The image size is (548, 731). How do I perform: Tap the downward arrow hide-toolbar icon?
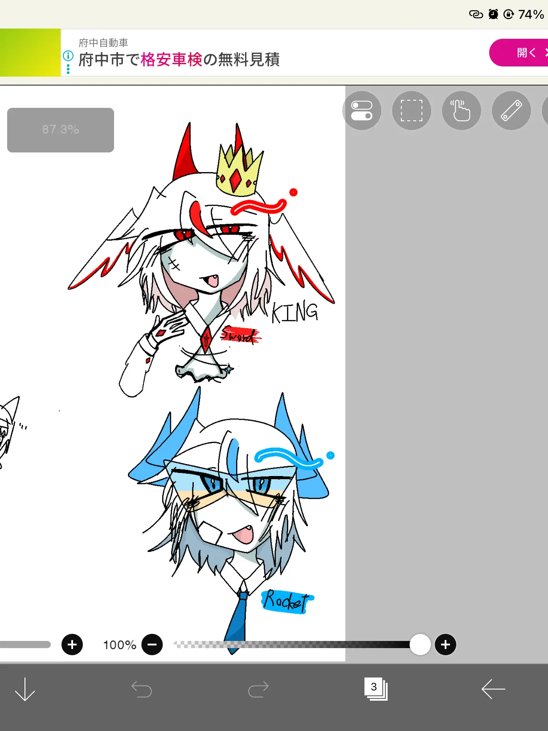(x=25, y=689)
